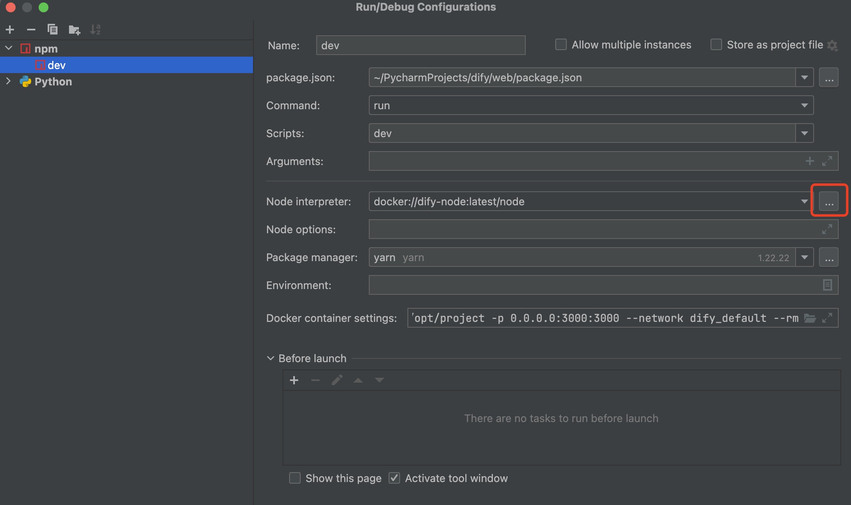851x505 pixels.
Task: Expand the Python configurations tree node
Action: point(9,81)
